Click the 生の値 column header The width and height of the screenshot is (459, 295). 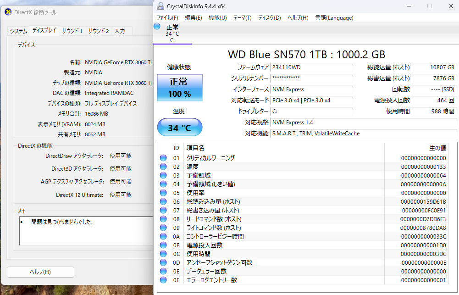pos(417,148)
